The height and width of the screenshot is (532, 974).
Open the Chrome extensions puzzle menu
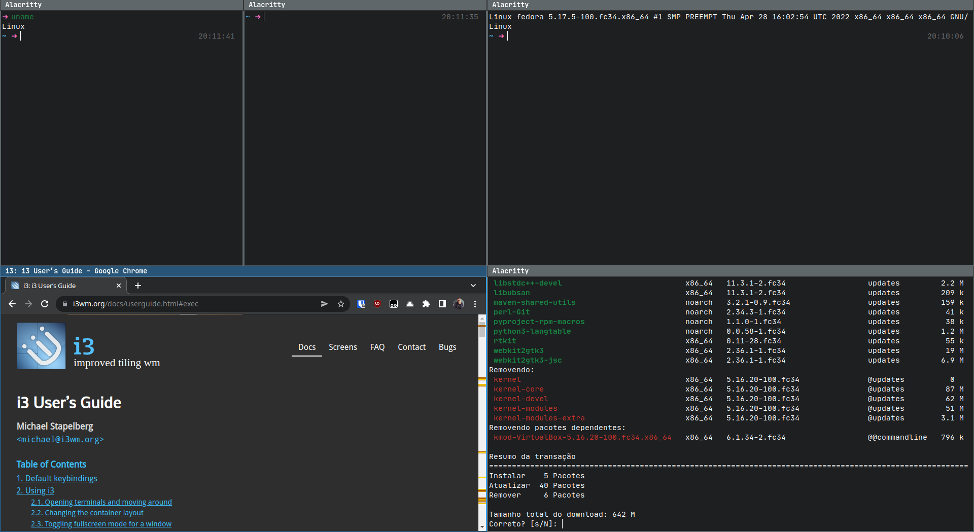point(426,304)
